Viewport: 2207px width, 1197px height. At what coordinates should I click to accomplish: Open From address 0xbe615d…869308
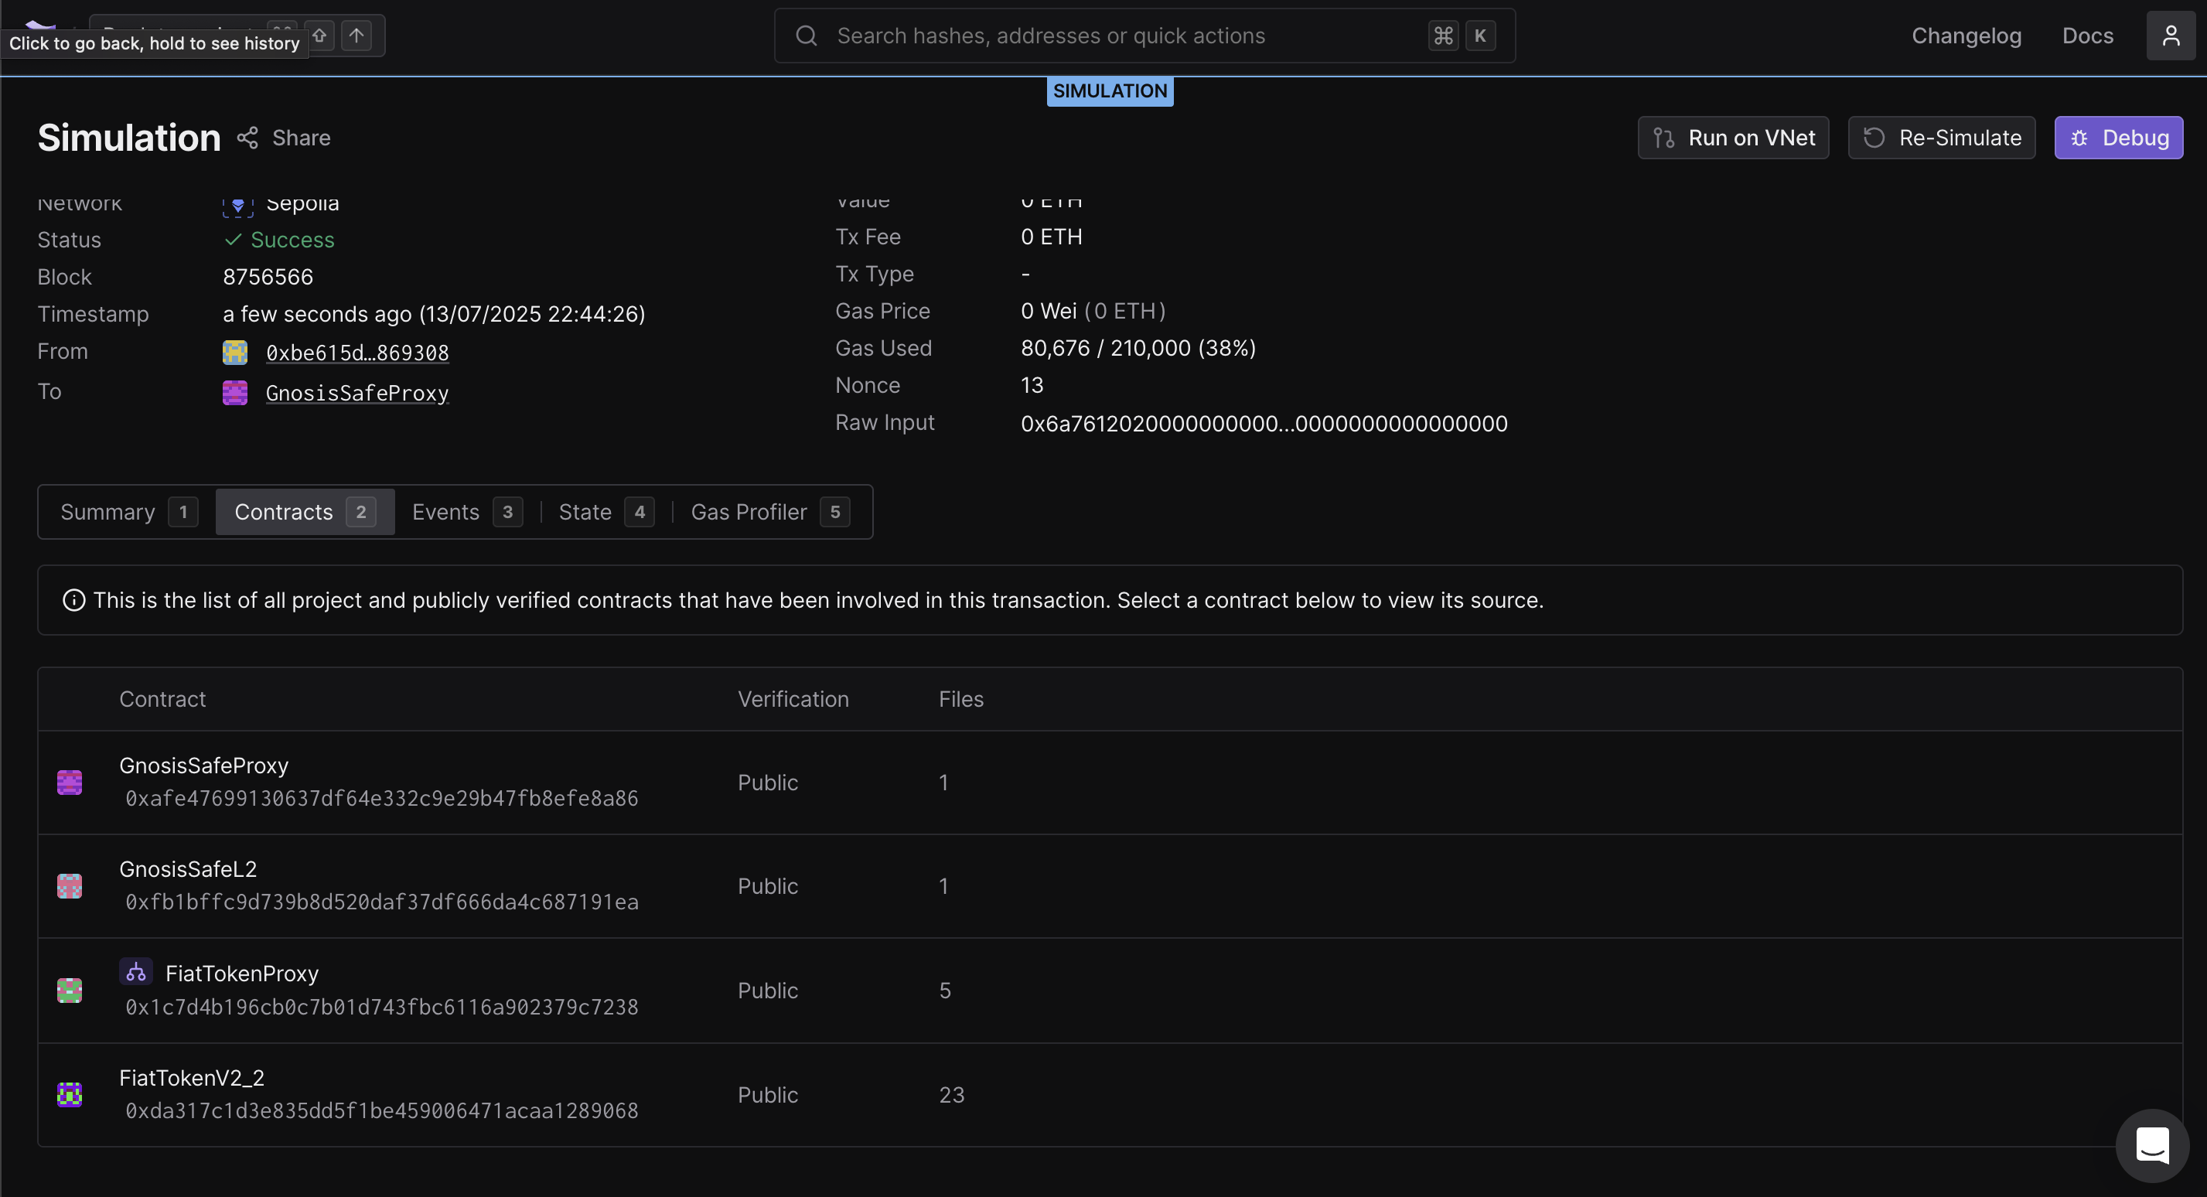[357, 353]
